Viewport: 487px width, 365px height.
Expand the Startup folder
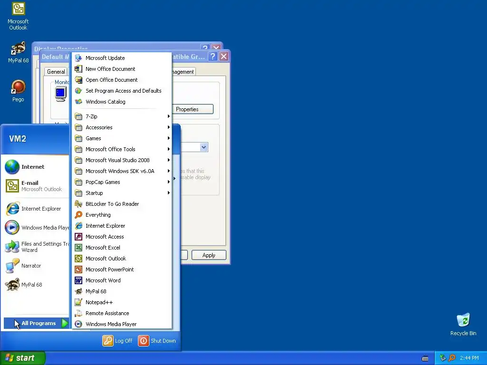click(x=122, y=193)
